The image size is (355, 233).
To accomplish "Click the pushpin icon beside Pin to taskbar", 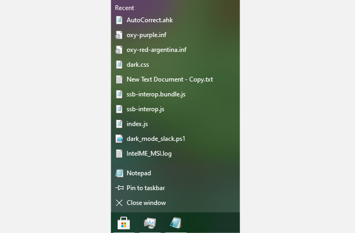I will click(119, 188).
